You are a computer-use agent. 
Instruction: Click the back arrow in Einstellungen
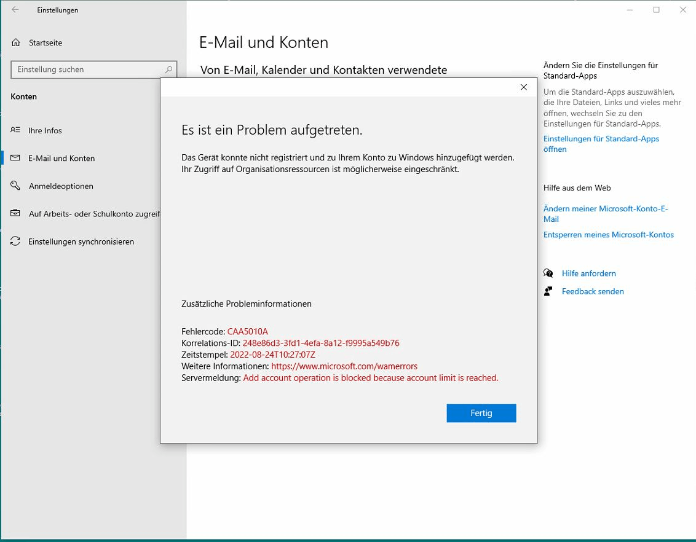[15, 9]
